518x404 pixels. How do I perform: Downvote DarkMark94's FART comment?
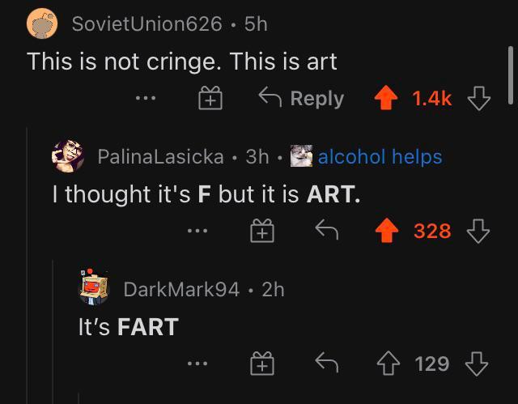479,364
